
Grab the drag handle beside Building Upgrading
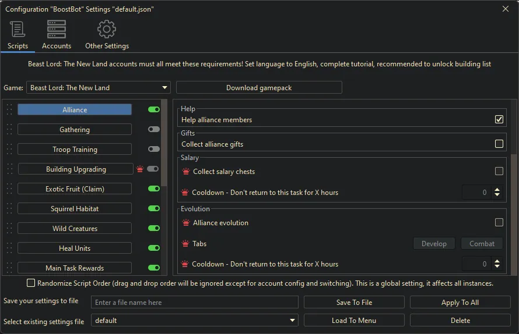click(x=9, y=169)
